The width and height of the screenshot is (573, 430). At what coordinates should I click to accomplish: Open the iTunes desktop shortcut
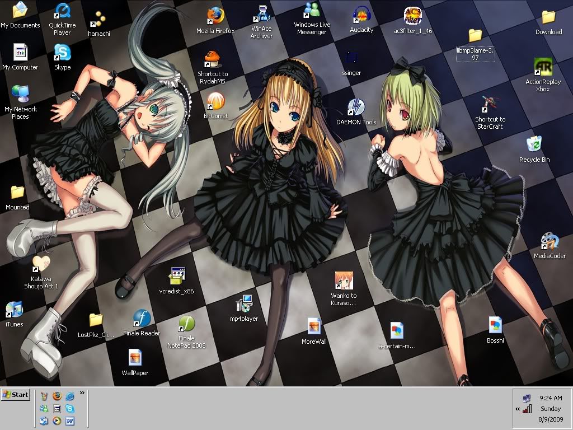[x=14, y=310]
